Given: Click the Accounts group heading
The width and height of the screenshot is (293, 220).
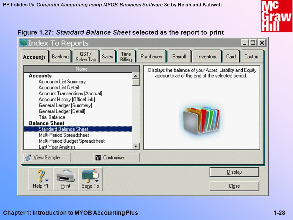Looking at the screenshot, I should point(40,76).
